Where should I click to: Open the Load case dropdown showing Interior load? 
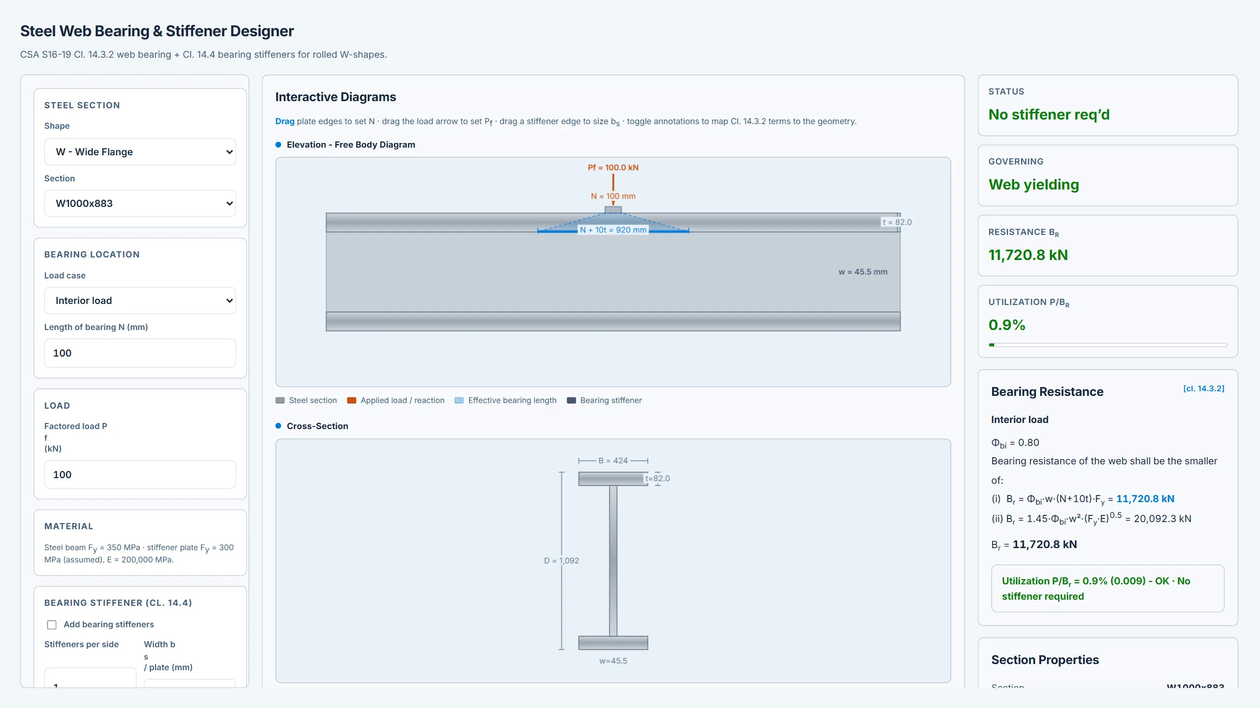pyautogui.click(x=140, y=300)
